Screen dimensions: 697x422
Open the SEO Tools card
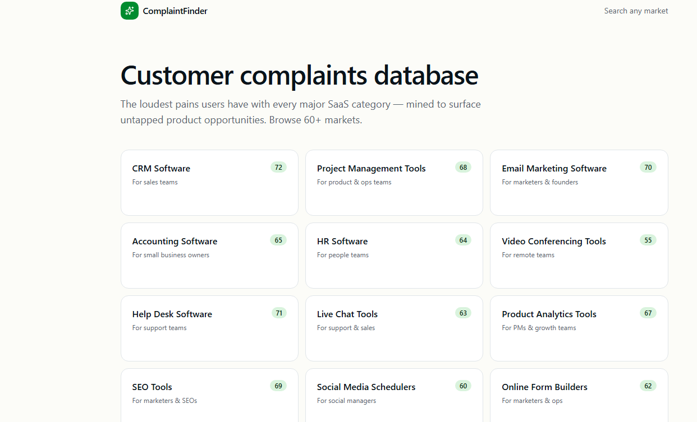(x=209, y=395)
